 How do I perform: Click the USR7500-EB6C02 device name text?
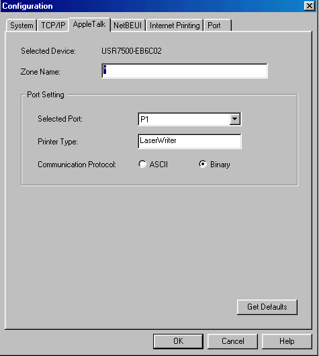(x=132, y=51)
